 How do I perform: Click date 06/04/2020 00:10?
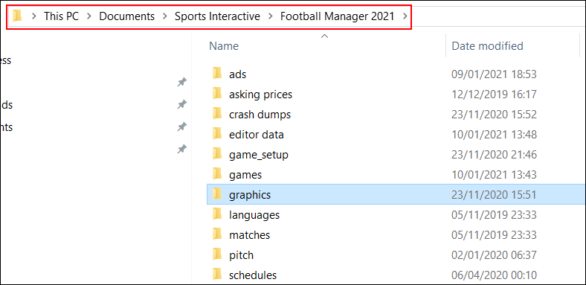[x=494, y=275]
